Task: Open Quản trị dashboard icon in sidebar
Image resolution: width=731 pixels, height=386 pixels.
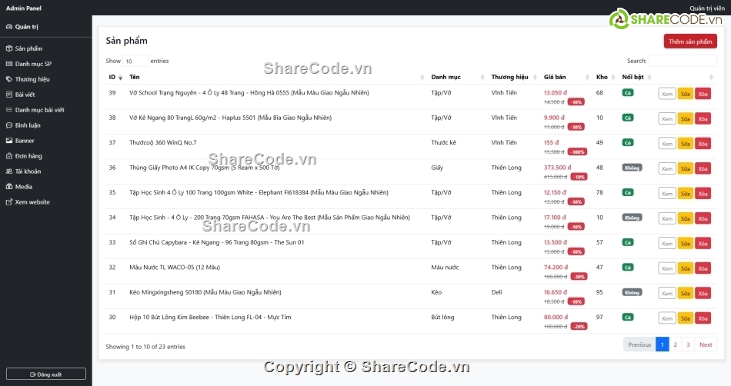Action: pos(9,27)
